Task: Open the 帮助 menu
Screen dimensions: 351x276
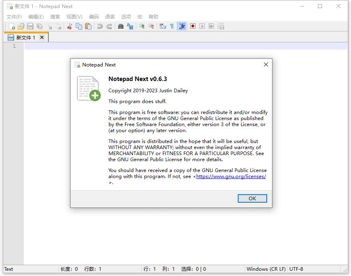Action: point(154,17)
